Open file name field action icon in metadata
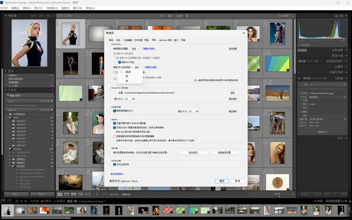The image size is (352, 220). 345,93
